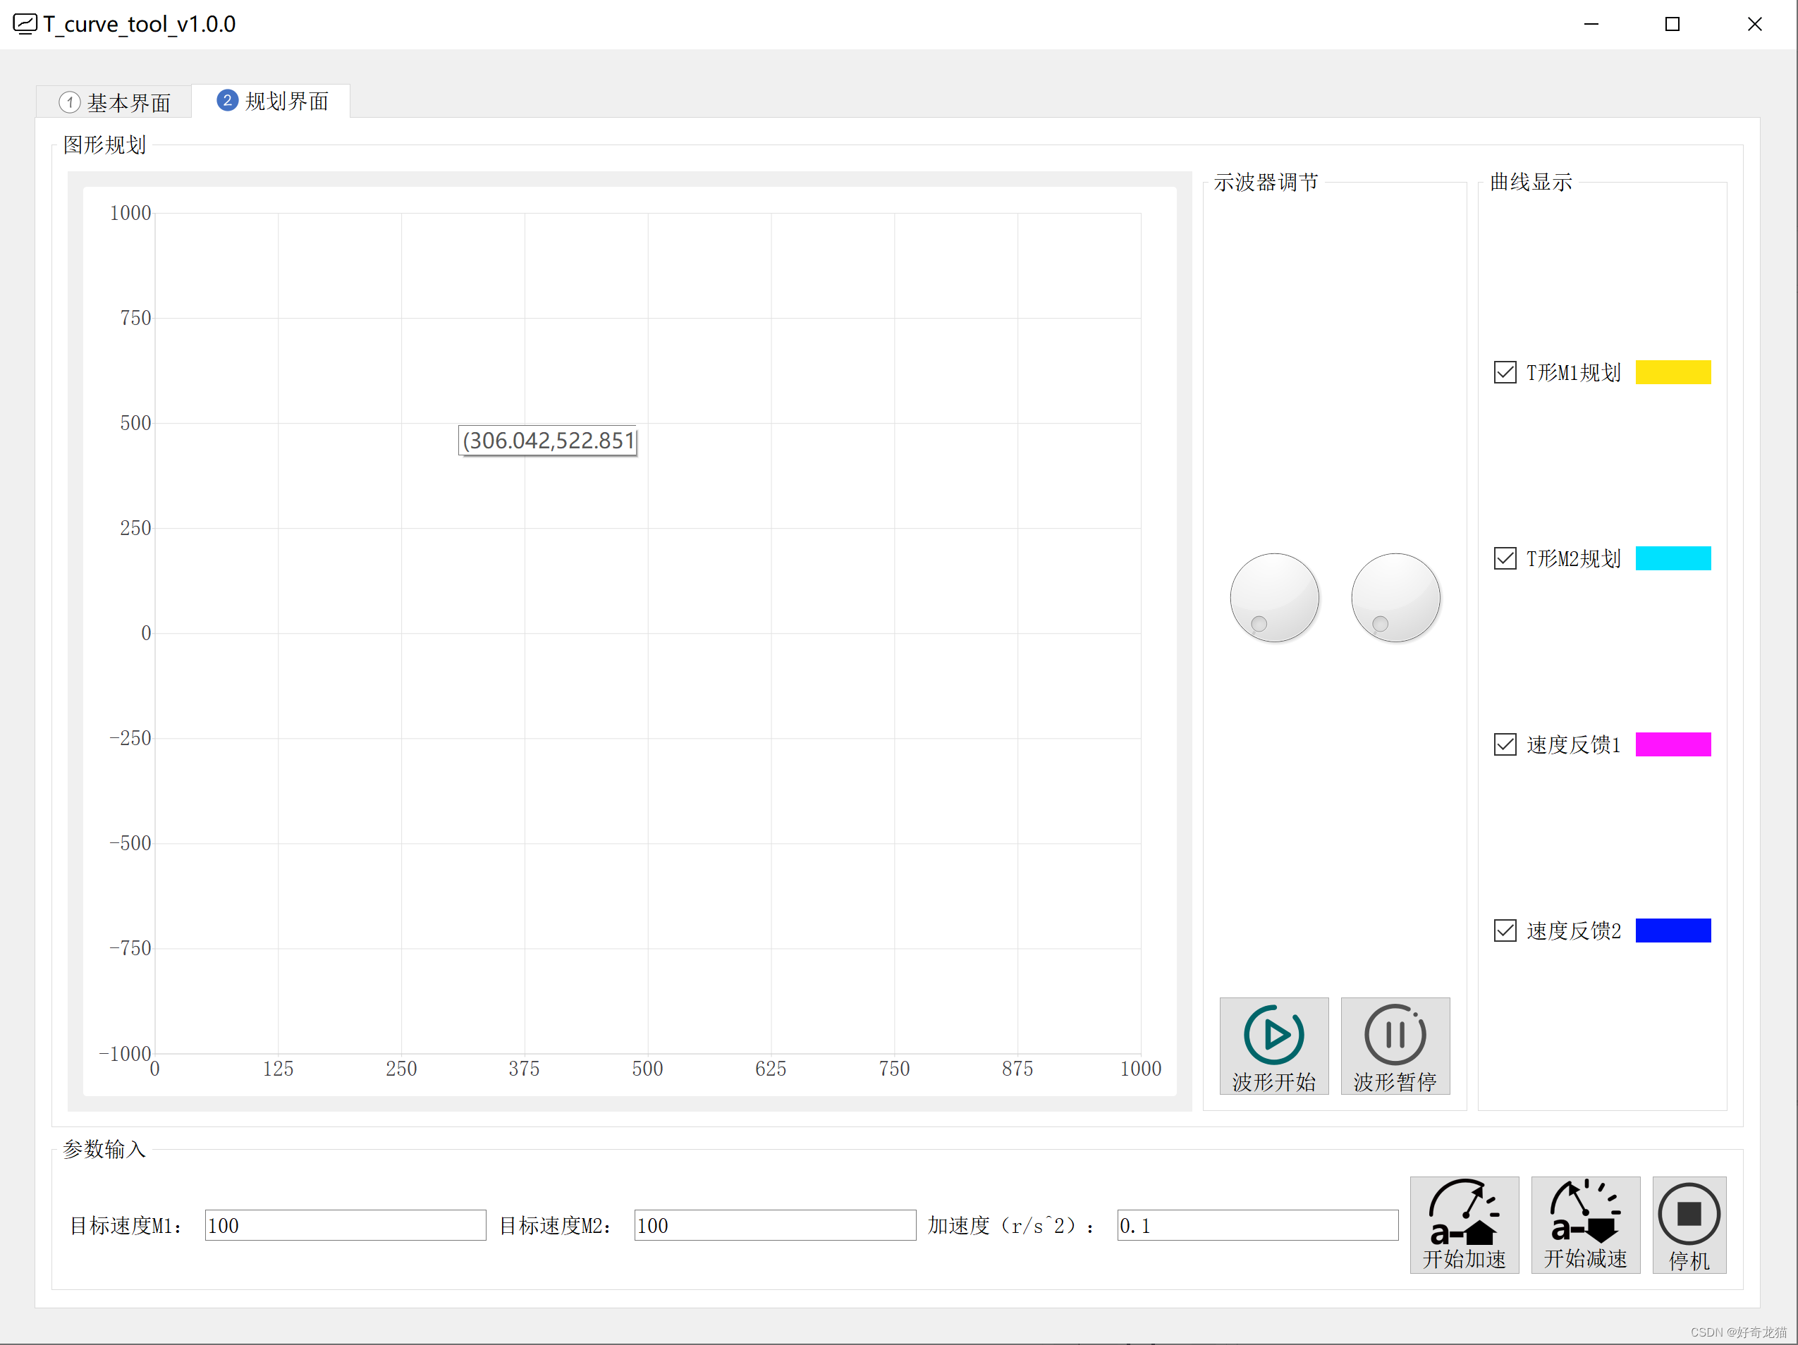Click the right oscilloscope dial knob

coord(1395,597)
